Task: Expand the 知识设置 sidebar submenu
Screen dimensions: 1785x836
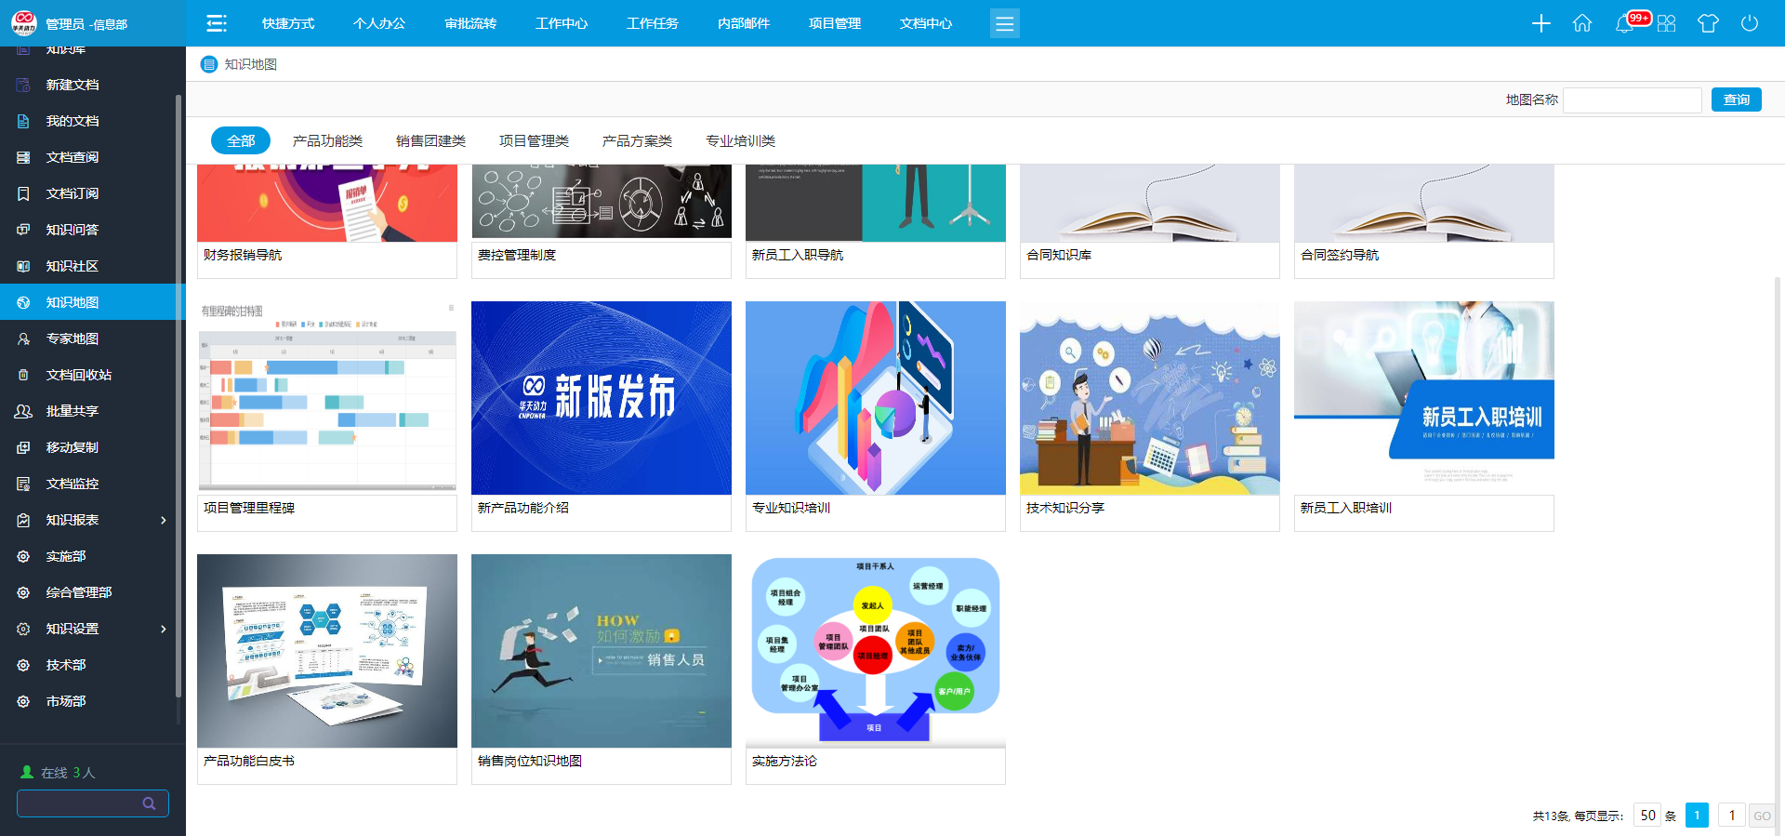Action: pyautogui.click(x=164, y=629)
